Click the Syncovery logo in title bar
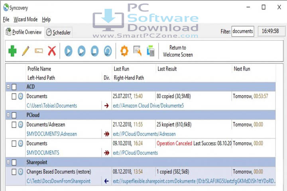Viewport: 287px width, 191px height. (x=6, y=8)
